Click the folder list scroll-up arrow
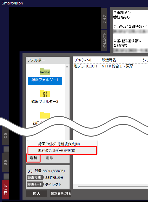The image size is (148, 202). 67,67
